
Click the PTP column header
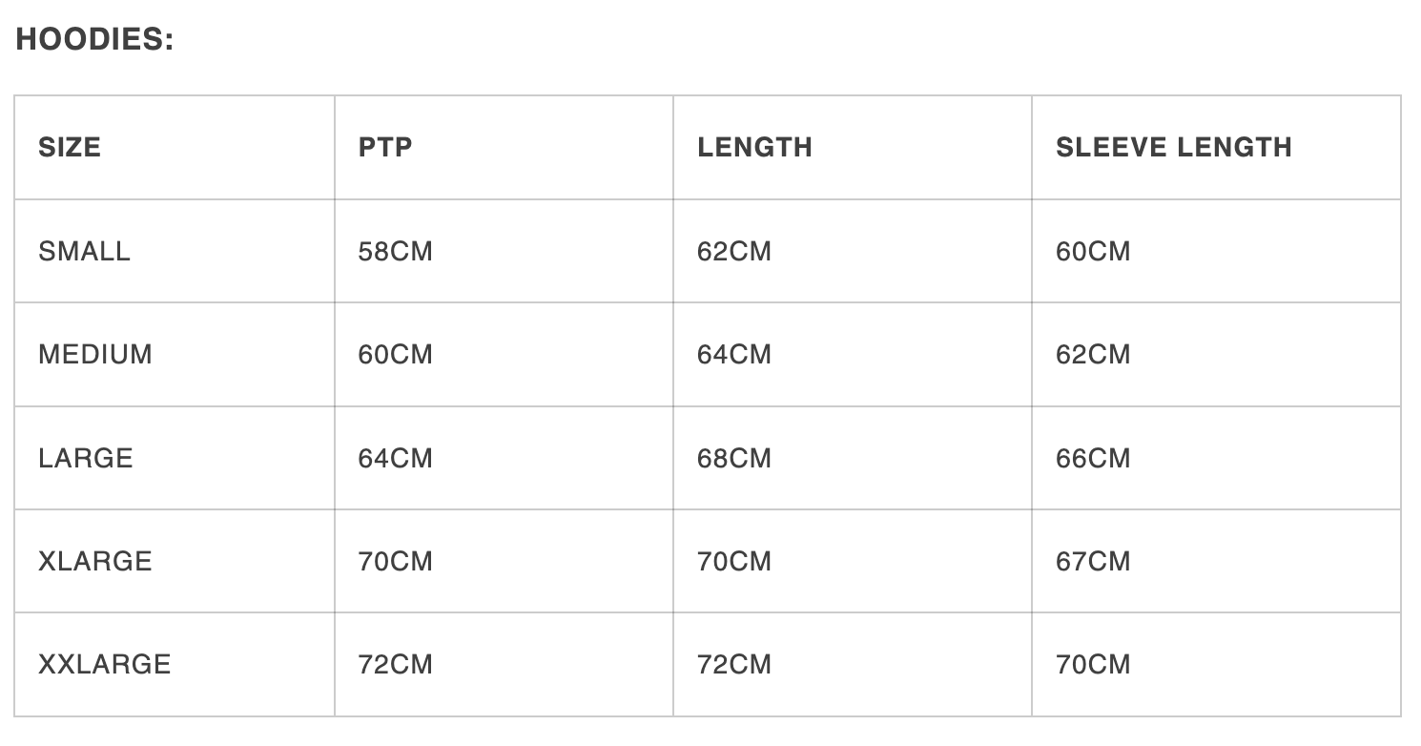pyautogui.click(x=385, y=147)
